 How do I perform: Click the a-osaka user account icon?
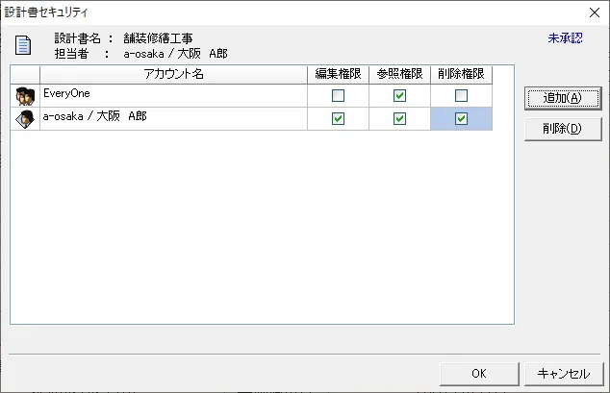coord(25,119)
